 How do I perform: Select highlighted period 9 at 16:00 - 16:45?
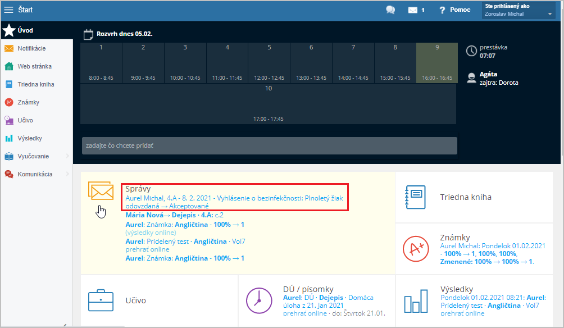click(x=437, y=63)
